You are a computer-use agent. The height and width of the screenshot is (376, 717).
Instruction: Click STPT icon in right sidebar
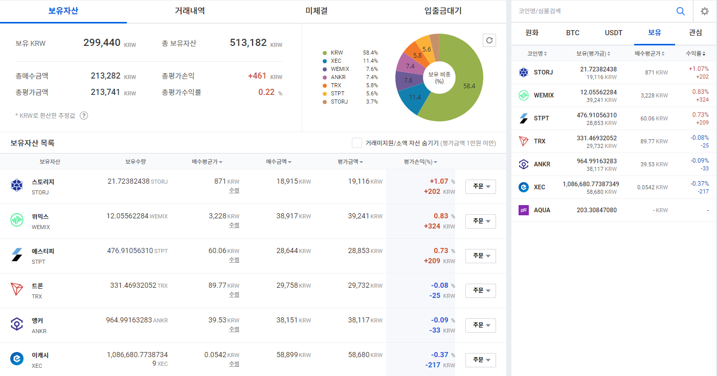click(x=524, y=118)
